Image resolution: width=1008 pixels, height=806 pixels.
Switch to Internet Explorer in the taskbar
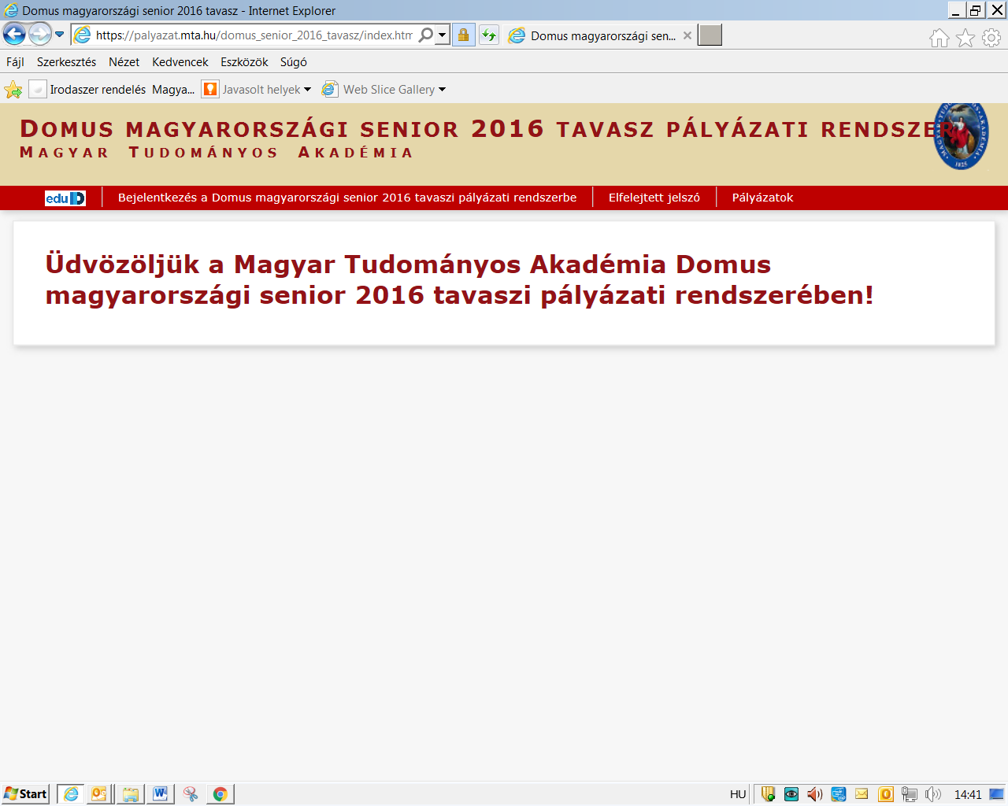(71, 794)
